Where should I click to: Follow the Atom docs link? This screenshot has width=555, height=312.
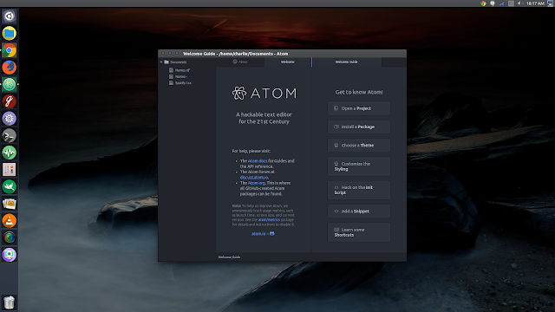pos(258,161)
